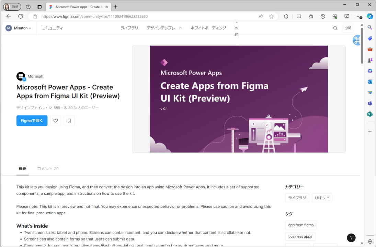Open the コミュニティ home link
The image size is (376, 247).
click(53, 28)
